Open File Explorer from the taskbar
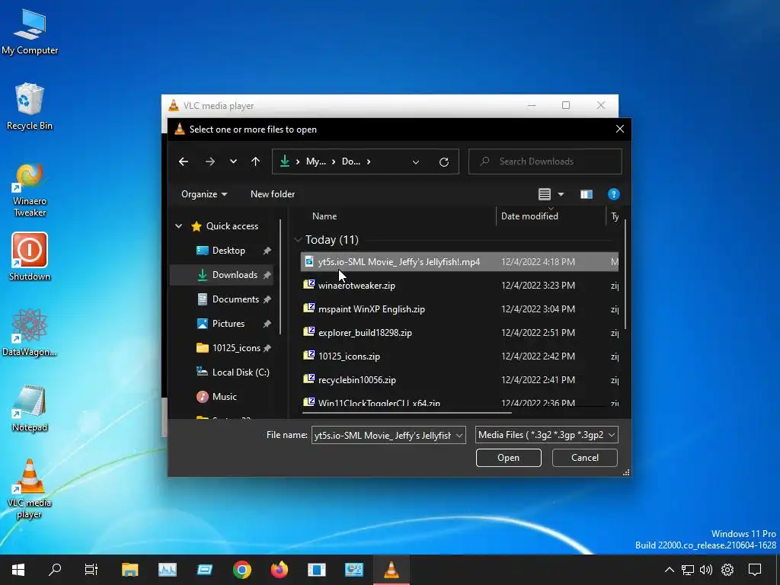Image resolution: width=780 pixels, height=585 pixels. (x=129, y=570)
